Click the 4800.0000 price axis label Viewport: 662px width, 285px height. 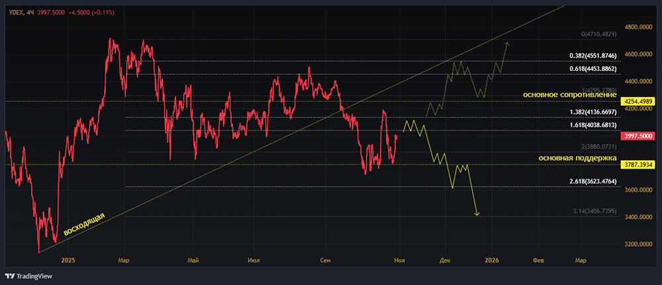pyautogui.click(x=638, y=27)
